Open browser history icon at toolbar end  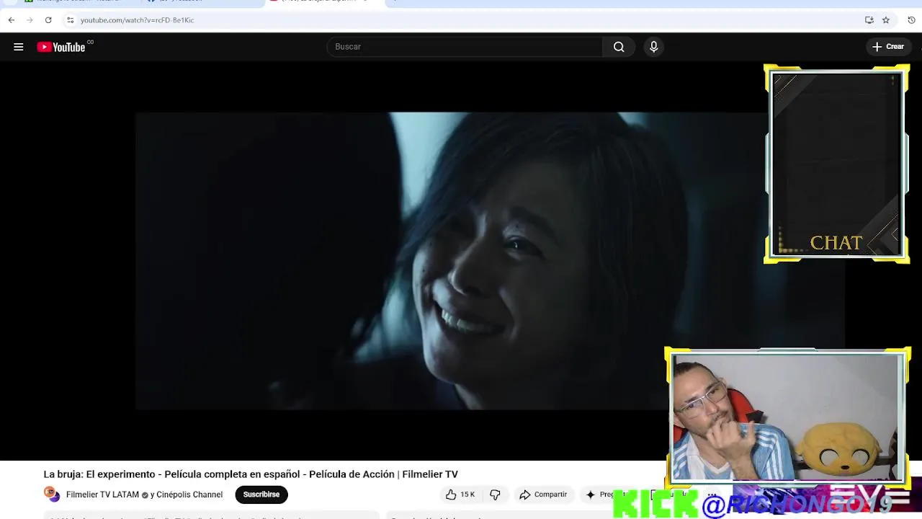[x=911, y=20]
